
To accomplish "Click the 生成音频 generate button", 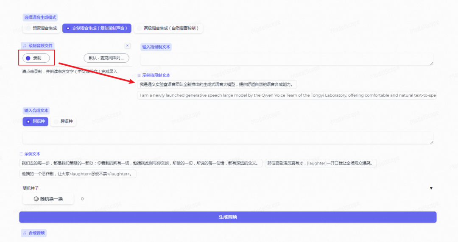I will (x=228, y=217).
